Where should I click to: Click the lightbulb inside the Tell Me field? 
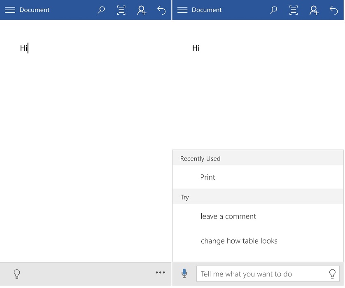tap(332, 274)
